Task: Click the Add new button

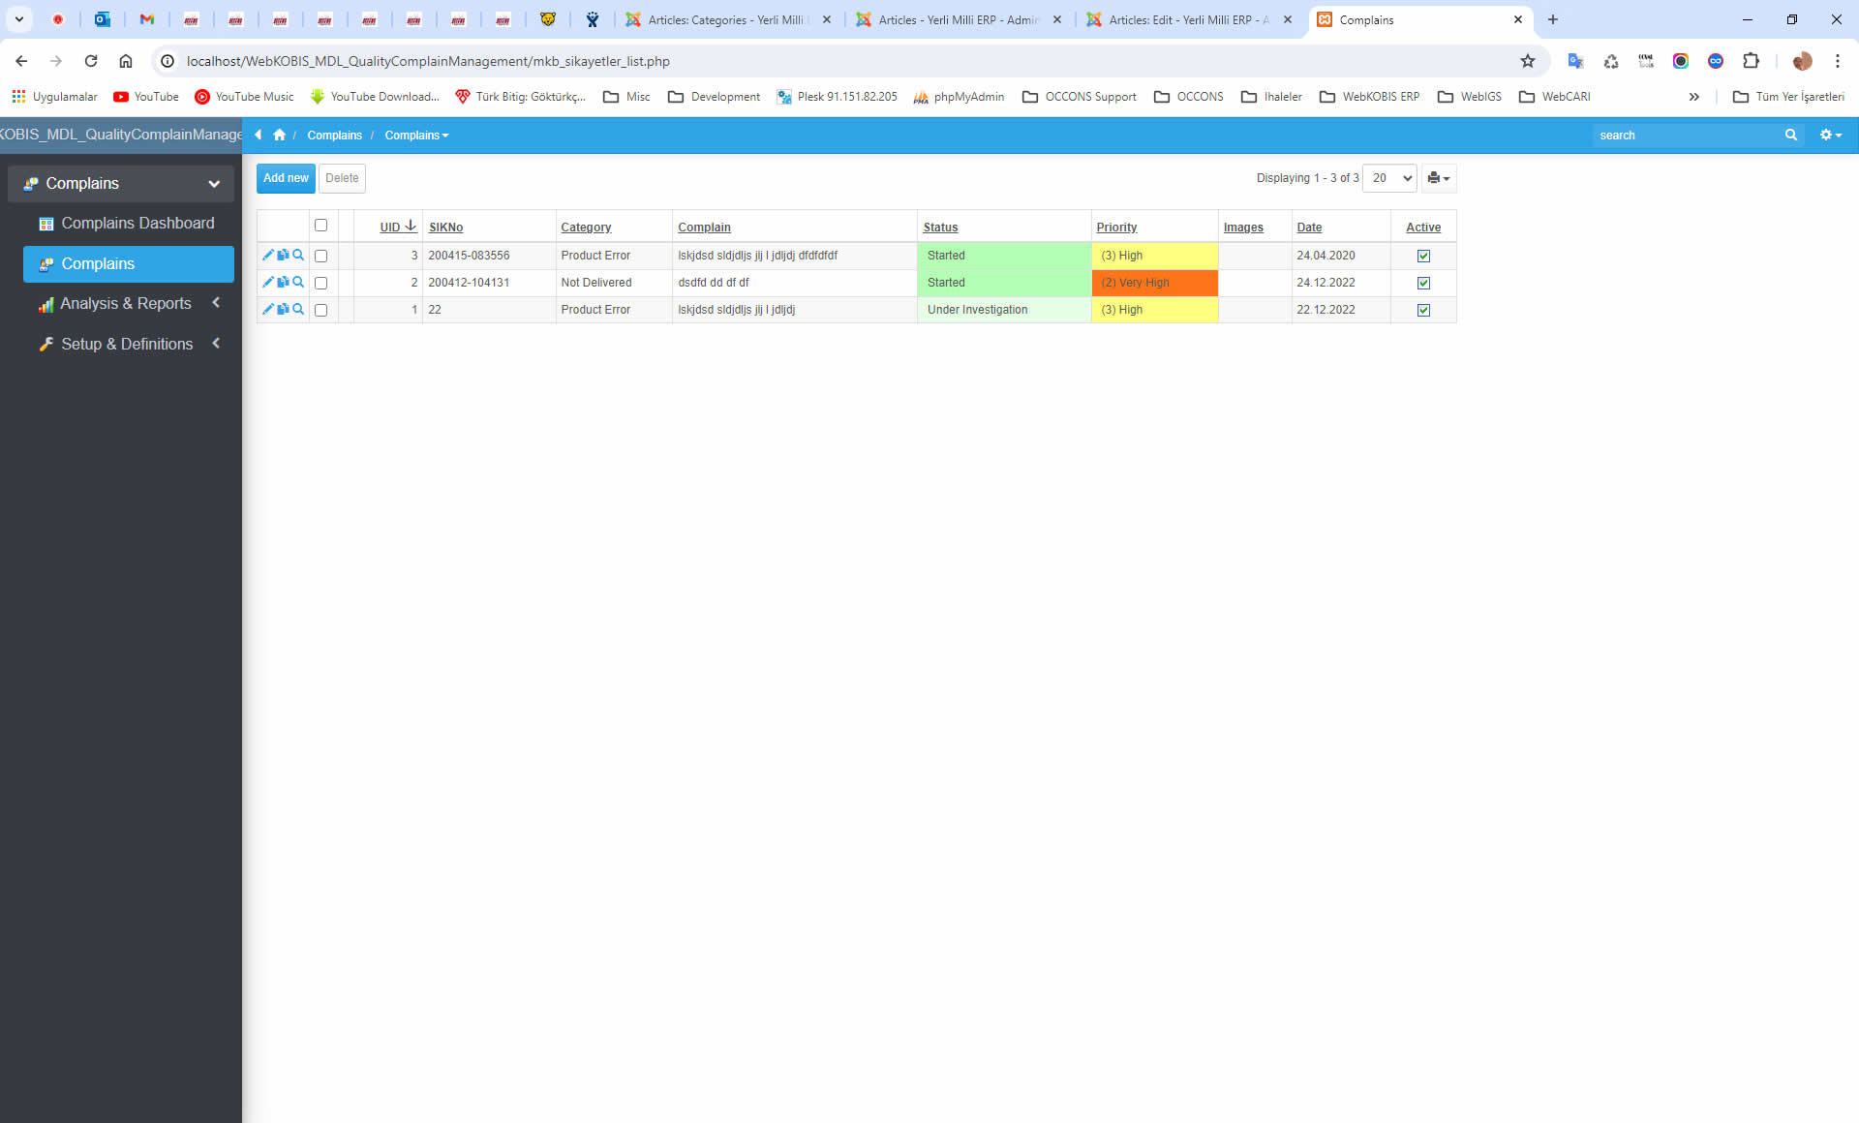Action: pyautogui.click(x=286, y=178)
